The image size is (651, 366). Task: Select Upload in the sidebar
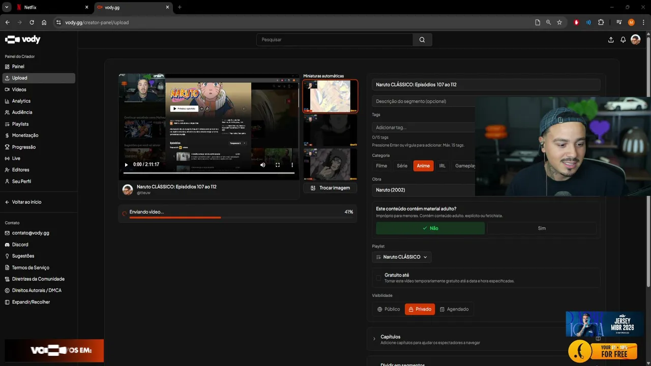coord(39,78)
